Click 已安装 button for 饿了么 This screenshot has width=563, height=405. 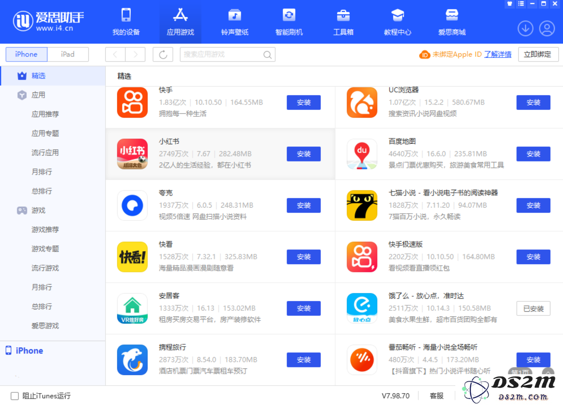[534, 309]
